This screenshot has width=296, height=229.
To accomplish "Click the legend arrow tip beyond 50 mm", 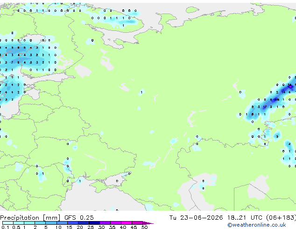I will pyautogui.click(x=148, y=223).
